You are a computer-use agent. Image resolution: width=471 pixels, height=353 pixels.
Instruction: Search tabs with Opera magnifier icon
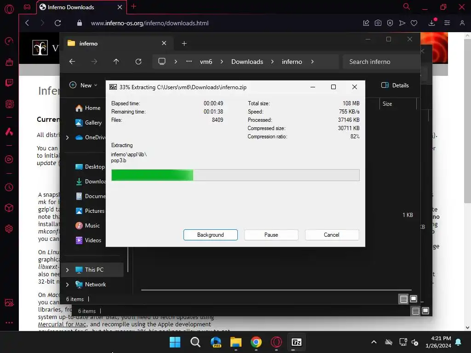[406, 6]
